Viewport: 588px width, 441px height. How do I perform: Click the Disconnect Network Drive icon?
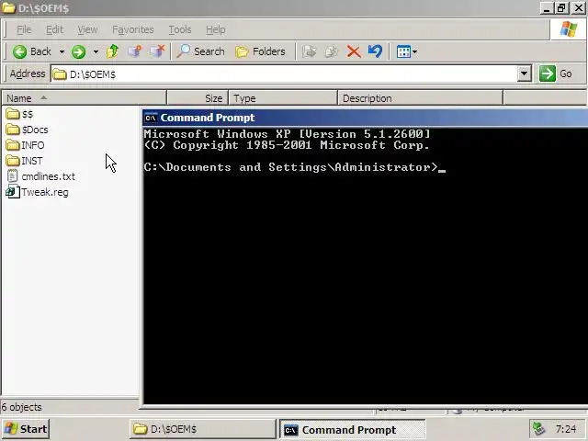(x=157, y=51)
